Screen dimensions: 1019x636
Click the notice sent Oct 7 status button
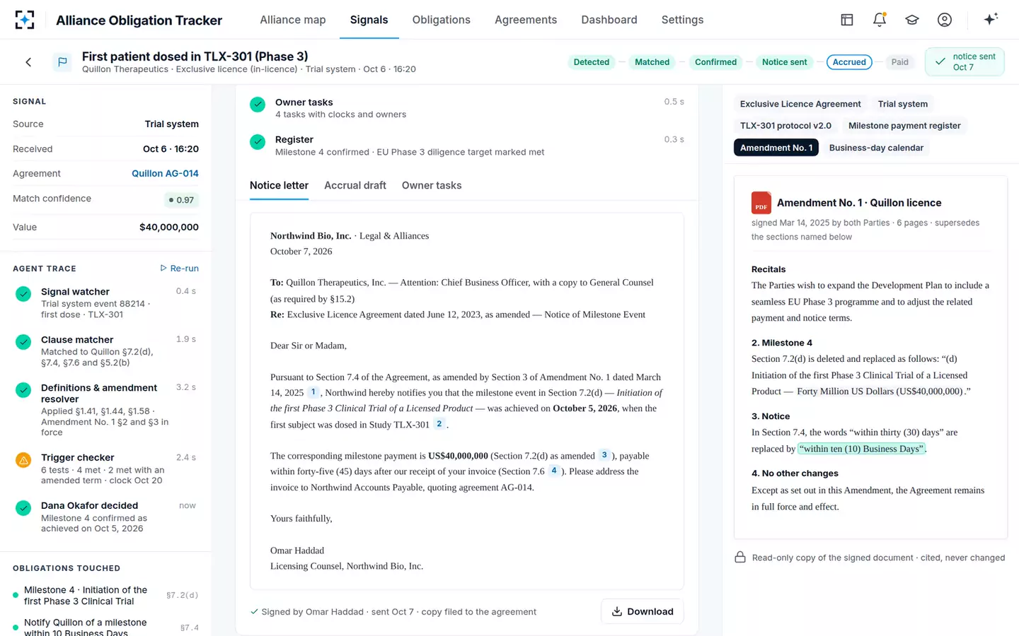(965, 61)
